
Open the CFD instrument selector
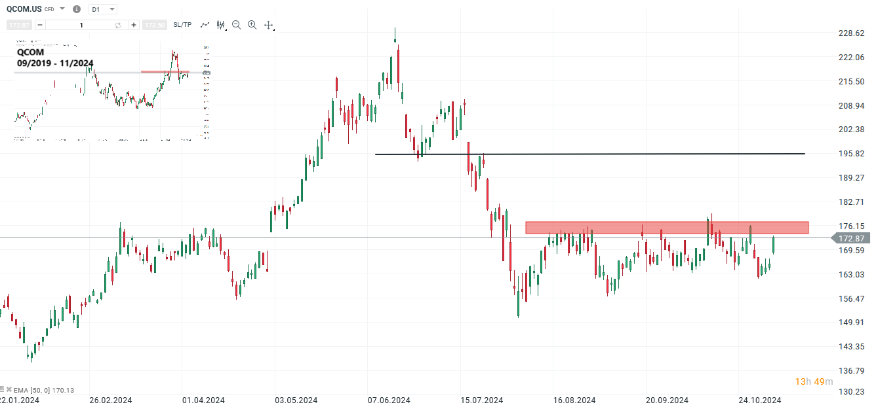pos(49,9)
